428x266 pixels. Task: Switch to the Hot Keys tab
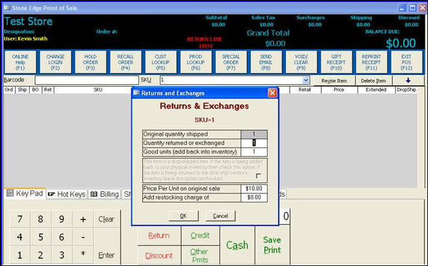tap(67, 194)
